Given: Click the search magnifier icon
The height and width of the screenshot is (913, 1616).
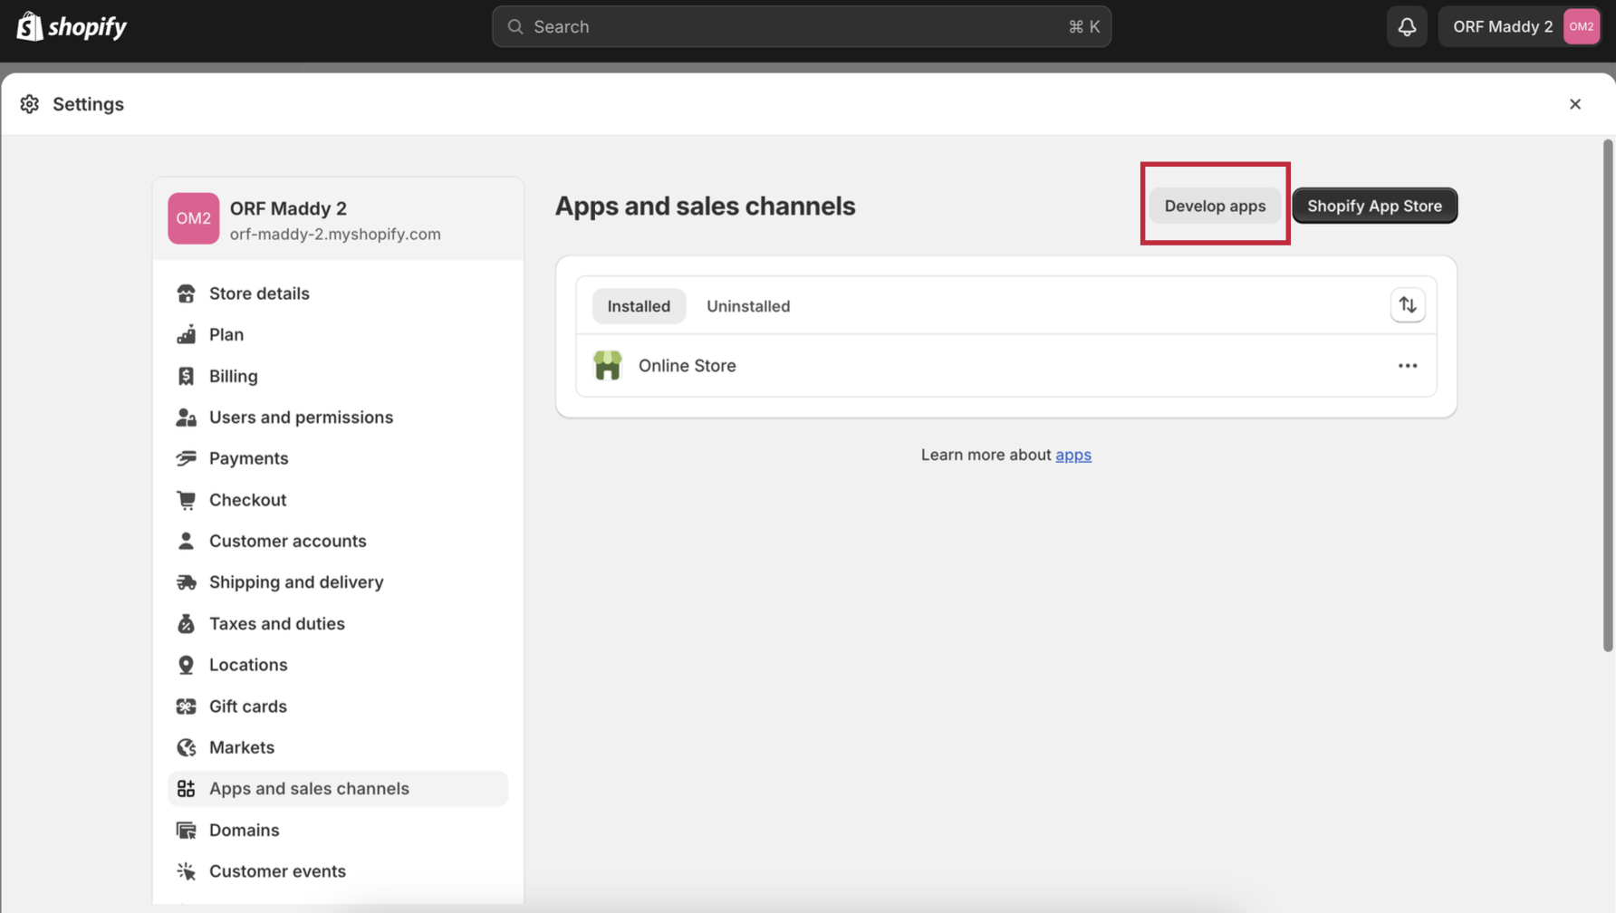Looking at the screenshot, I should click(x=515, y=26).
